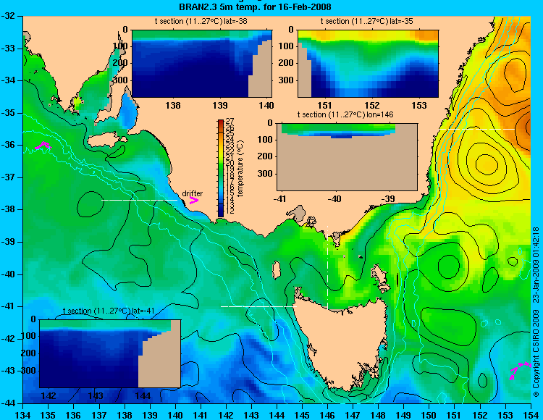Click depth label "200" on the lat=-41 inset
This screenshot has height=420, width=543.
click(x=28, y=353)
